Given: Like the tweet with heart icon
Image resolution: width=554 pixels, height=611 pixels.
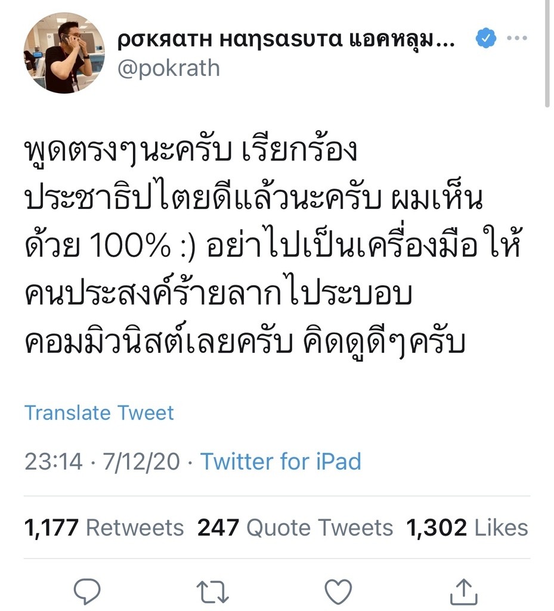Looking at the screenshot, I should (x=339, y=591).
